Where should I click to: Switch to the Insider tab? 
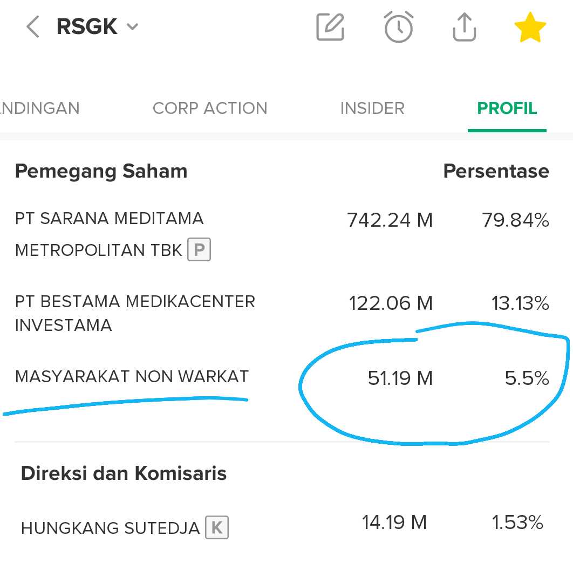coord(372,108)
